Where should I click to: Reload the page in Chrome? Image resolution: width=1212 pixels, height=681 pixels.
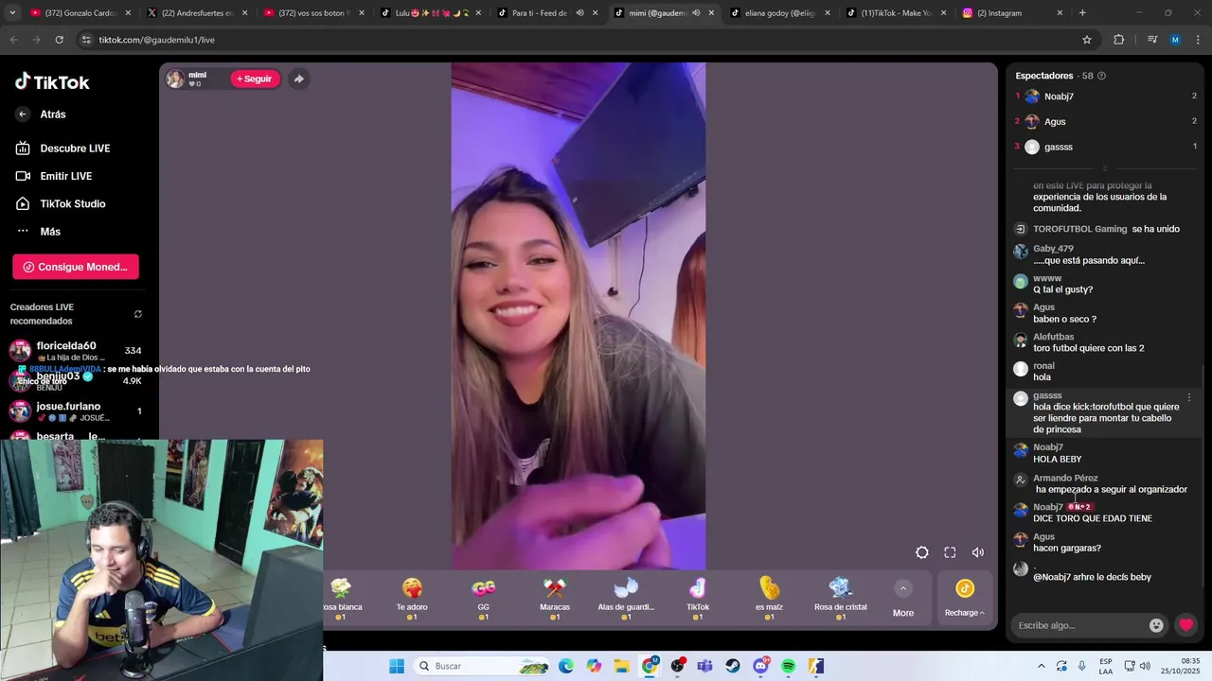point(59,40)
